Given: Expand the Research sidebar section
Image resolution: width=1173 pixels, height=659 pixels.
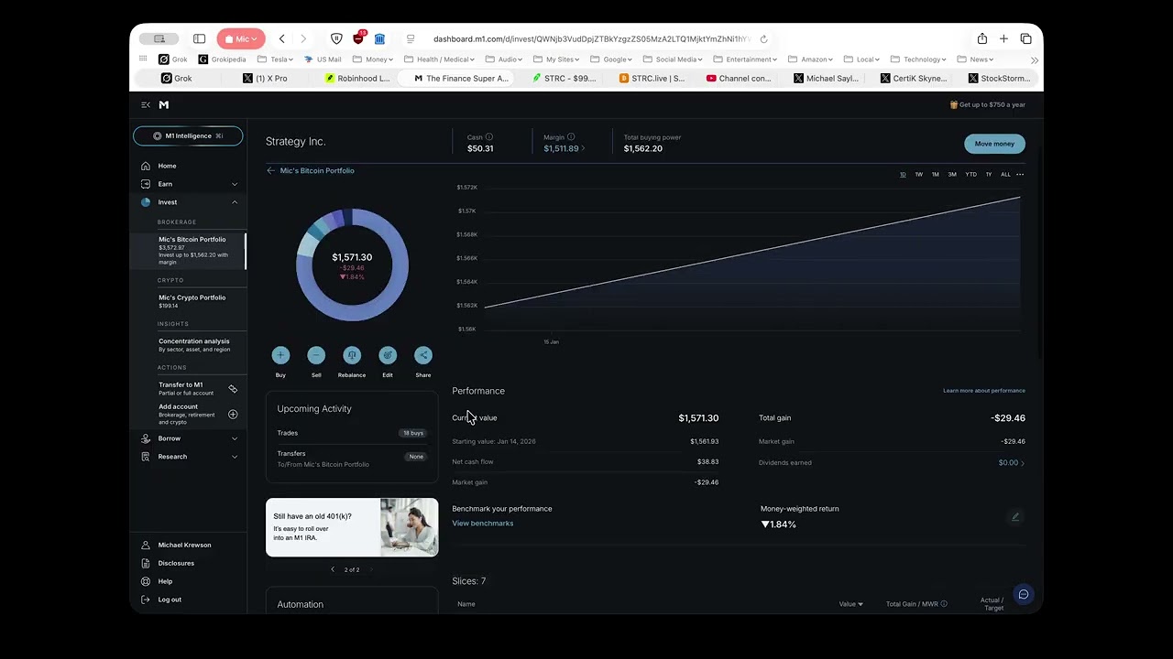Looking at the screenshot, I should 234,457.
